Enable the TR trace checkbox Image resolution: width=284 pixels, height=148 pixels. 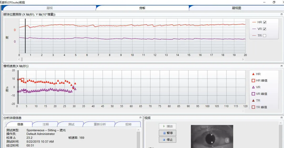coord(265,36)
